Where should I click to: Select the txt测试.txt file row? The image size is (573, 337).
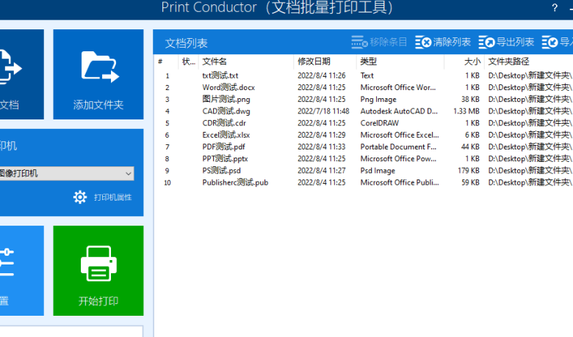click(364, 75)
